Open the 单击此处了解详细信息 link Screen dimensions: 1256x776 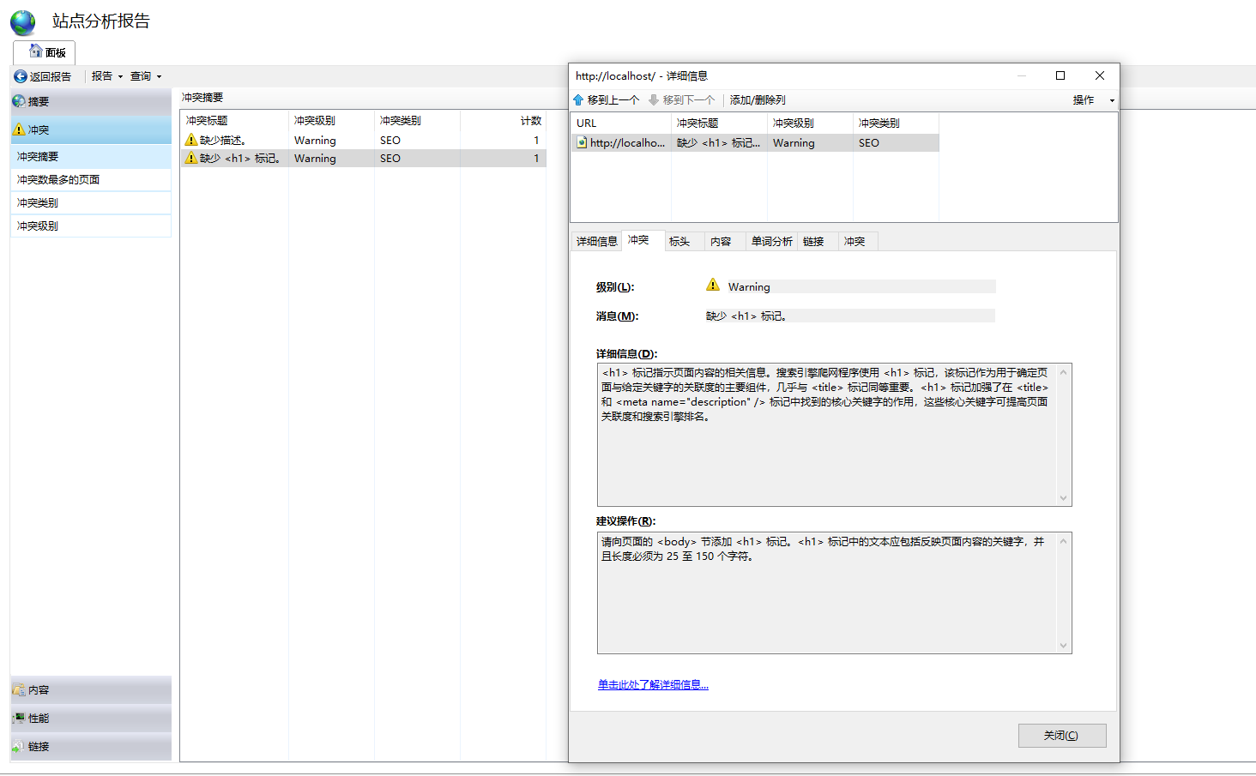point(653,684)
